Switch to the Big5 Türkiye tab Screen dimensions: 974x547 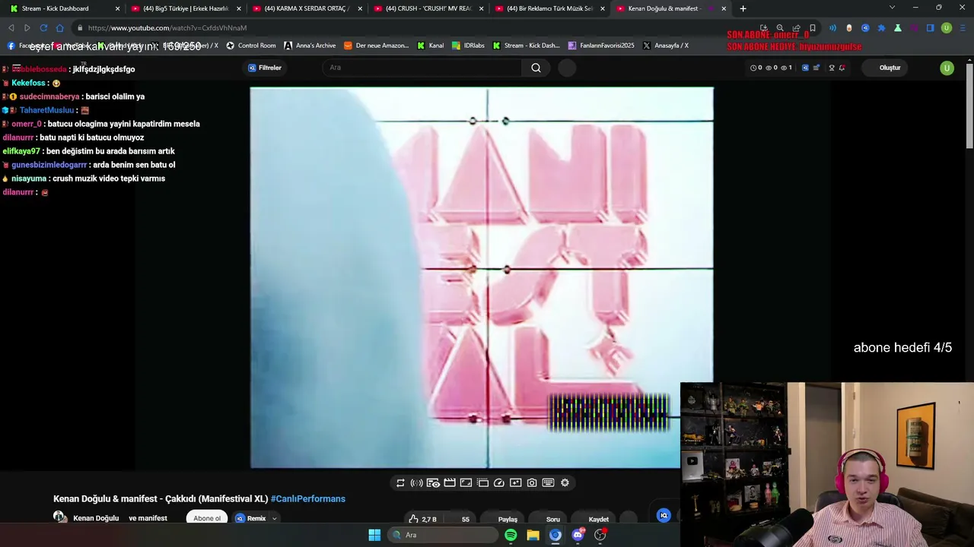click(186, 8)
